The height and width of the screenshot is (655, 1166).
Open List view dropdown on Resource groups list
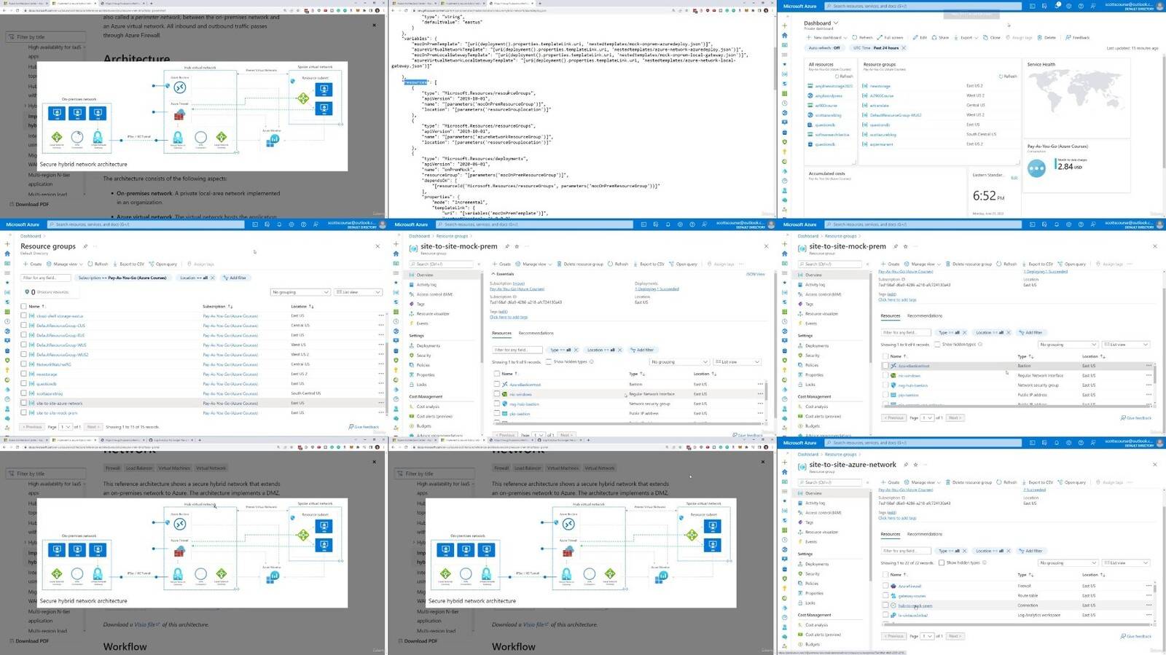click(x=358, y=292)
